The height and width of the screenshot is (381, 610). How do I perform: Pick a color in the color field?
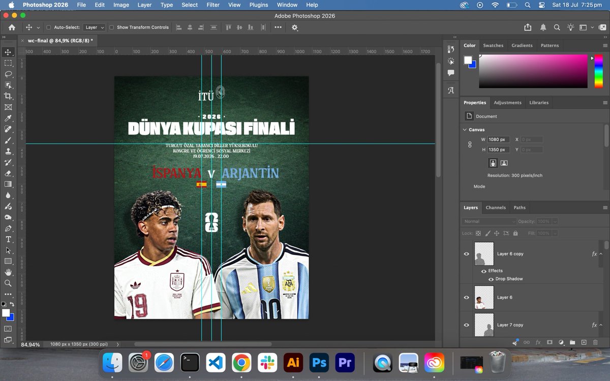click(533, 71)
